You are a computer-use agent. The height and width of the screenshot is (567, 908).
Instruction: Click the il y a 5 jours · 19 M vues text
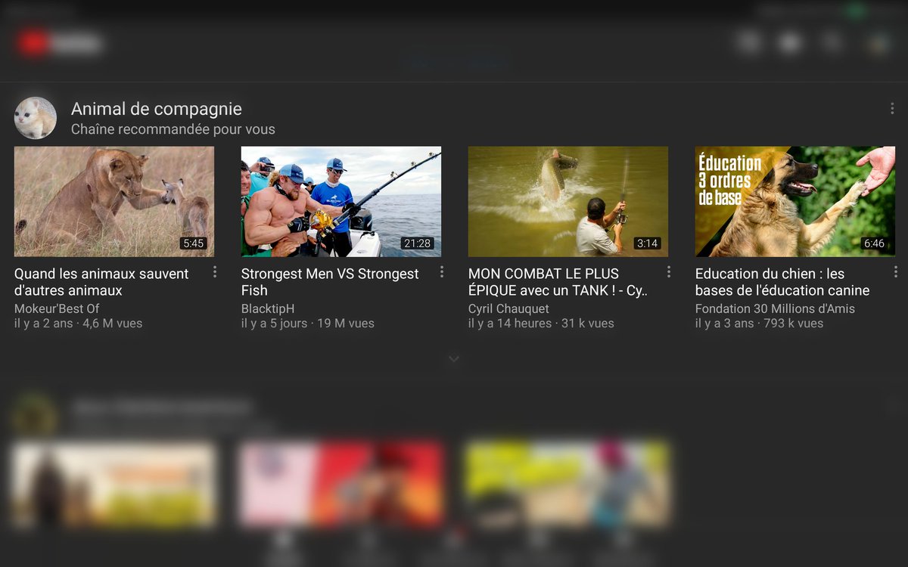(308, 323)
